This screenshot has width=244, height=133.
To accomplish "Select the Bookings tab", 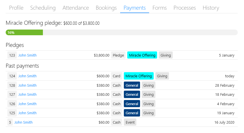I will [106, 8].
